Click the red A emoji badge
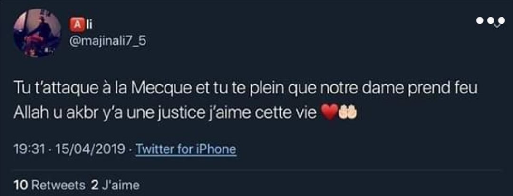The image size is (513, 196). pyautogui.click(x=76, y=25)
